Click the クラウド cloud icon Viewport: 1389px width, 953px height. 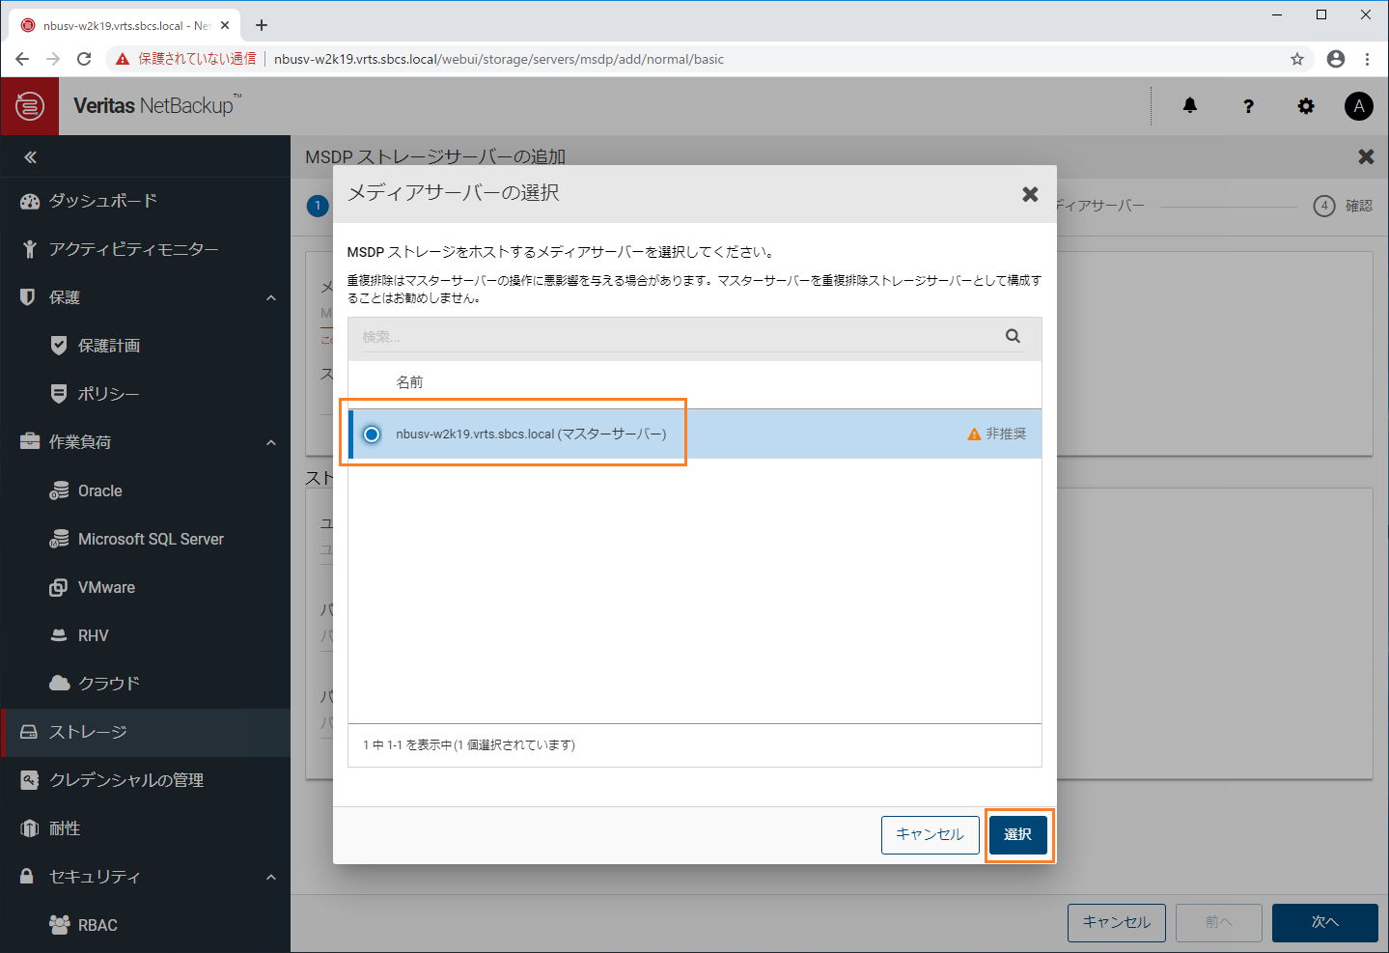[60, 684]
